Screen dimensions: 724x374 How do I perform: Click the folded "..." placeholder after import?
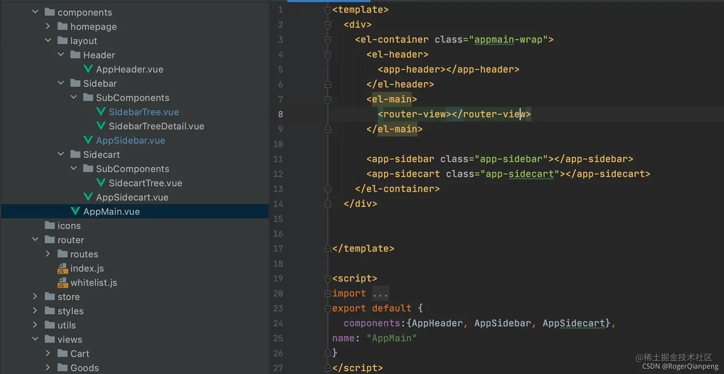pyautogui.click(x=380, y=293)
